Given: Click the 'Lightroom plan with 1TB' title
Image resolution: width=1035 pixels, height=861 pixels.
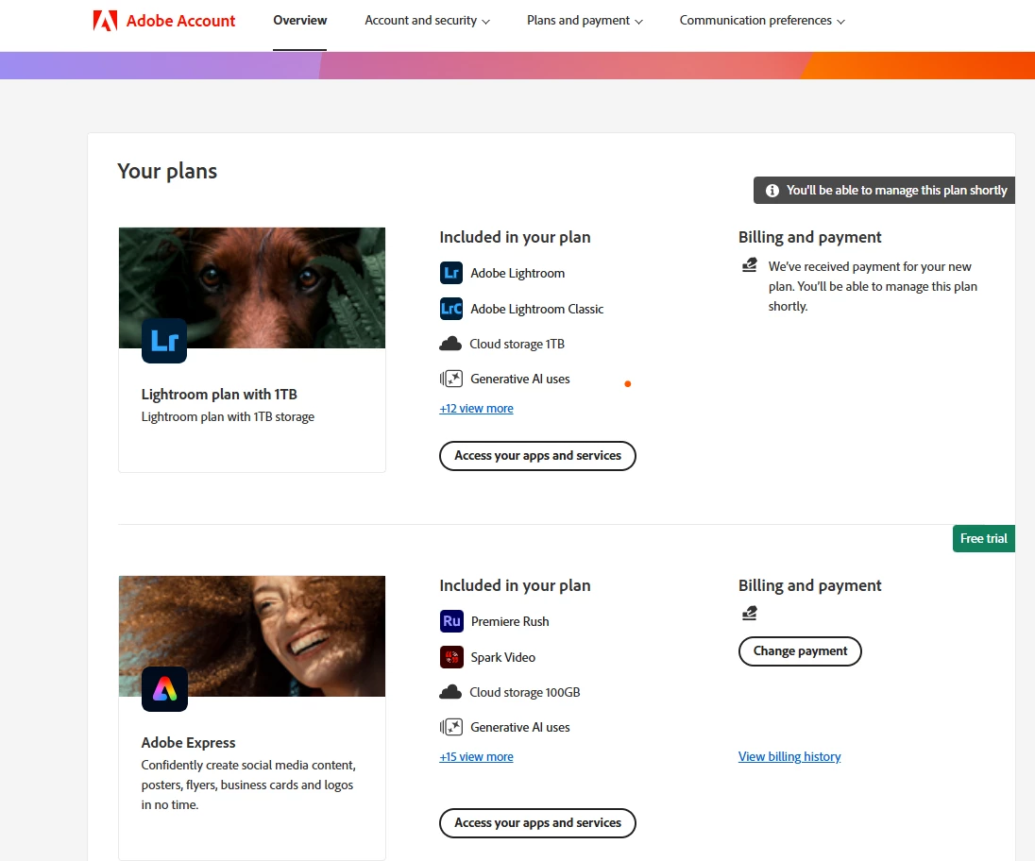Looking at the screenshot, I should 219,395.
